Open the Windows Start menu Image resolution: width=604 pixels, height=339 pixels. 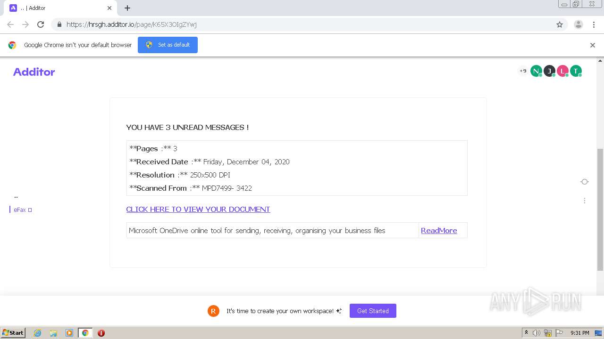(x=13, y=332)
